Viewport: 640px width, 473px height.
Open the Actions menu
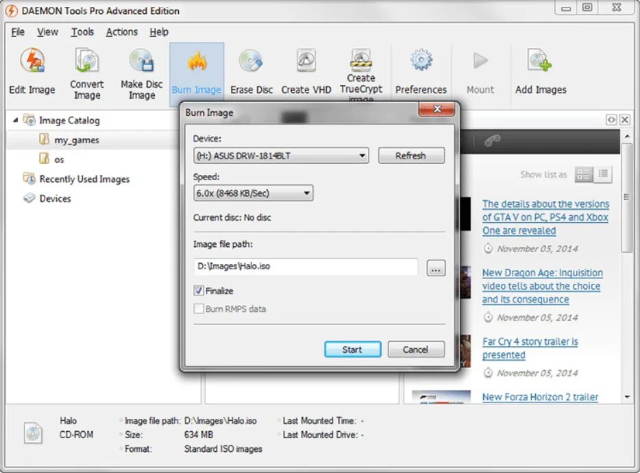coord(122,32)
